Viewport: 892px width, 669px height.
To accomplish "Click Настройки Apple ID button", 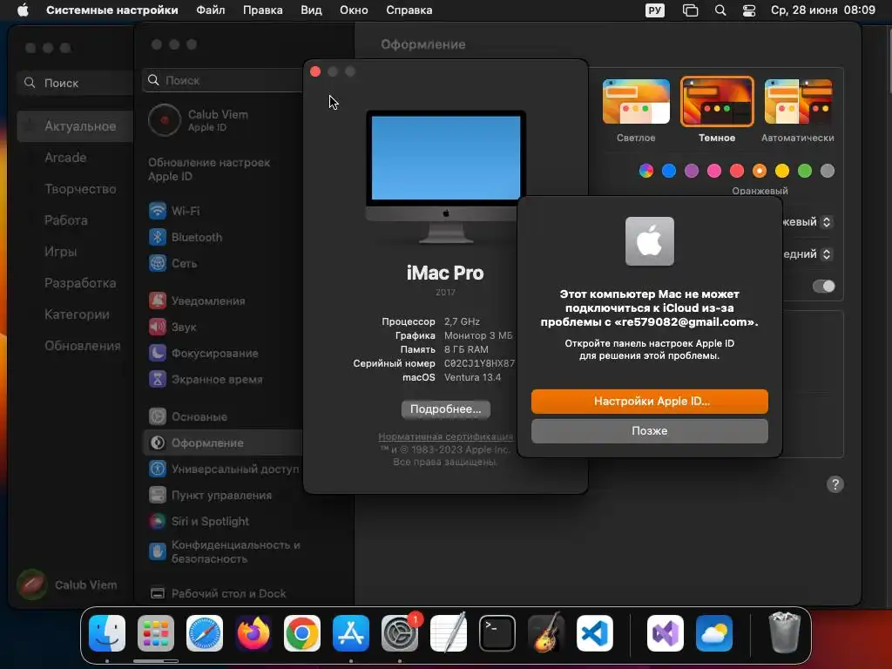I will coord(650,401).
